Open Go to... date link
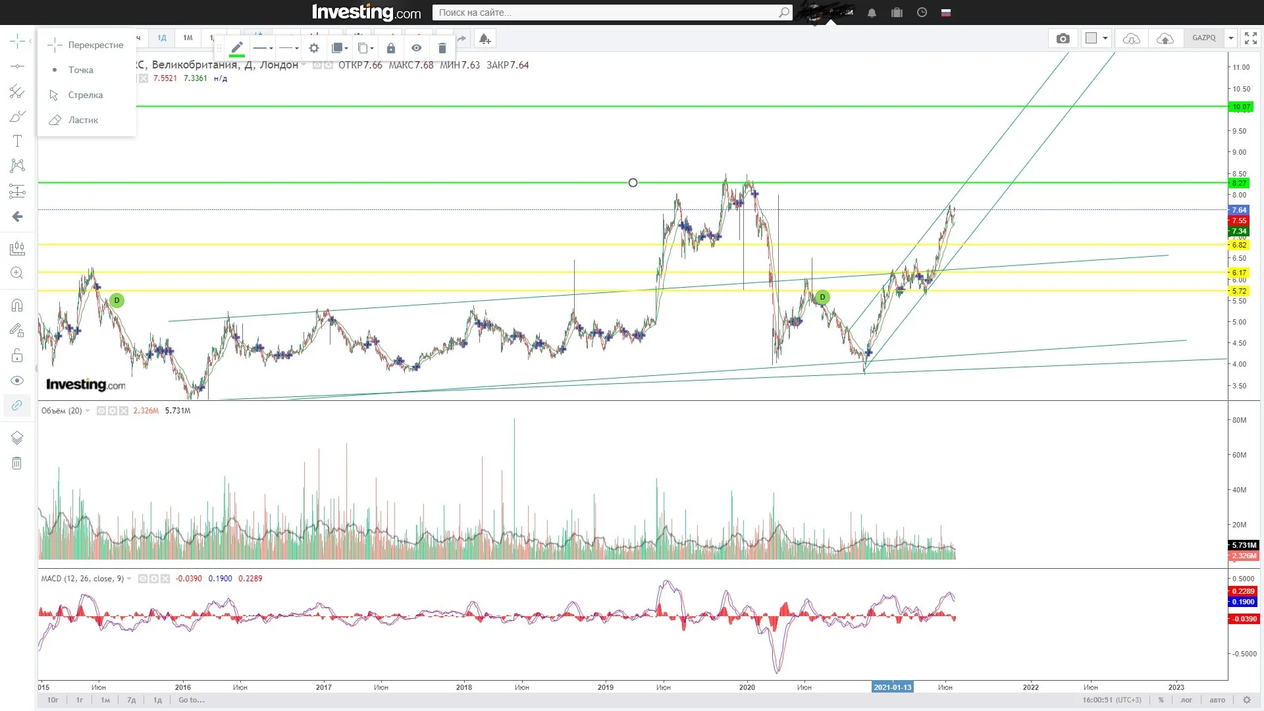The width and height of the screenshot is (1264, 711). point(192,700)
